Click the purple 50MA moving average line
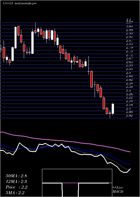This screenshot has width=140, height=197. 65,141
